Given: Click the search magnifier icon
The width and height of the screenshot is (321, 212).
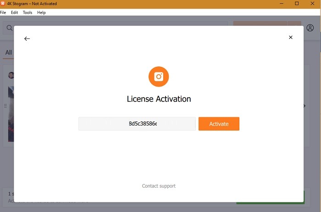Looking at the screenshot, I should [10, 28].
